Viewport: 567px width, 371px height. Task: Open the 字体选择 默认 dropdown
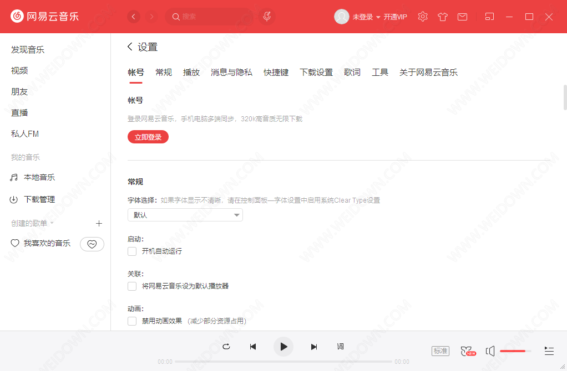point(185,215)
